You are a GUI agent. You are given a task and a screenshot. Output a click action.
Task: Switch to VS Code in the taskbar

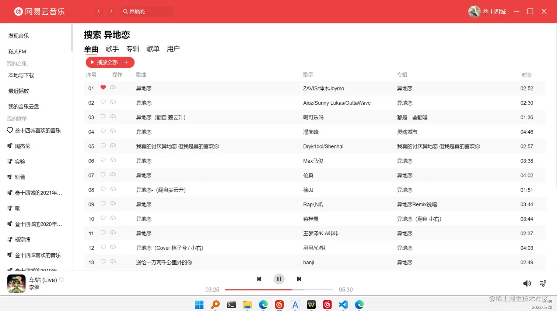coord(343,305)
